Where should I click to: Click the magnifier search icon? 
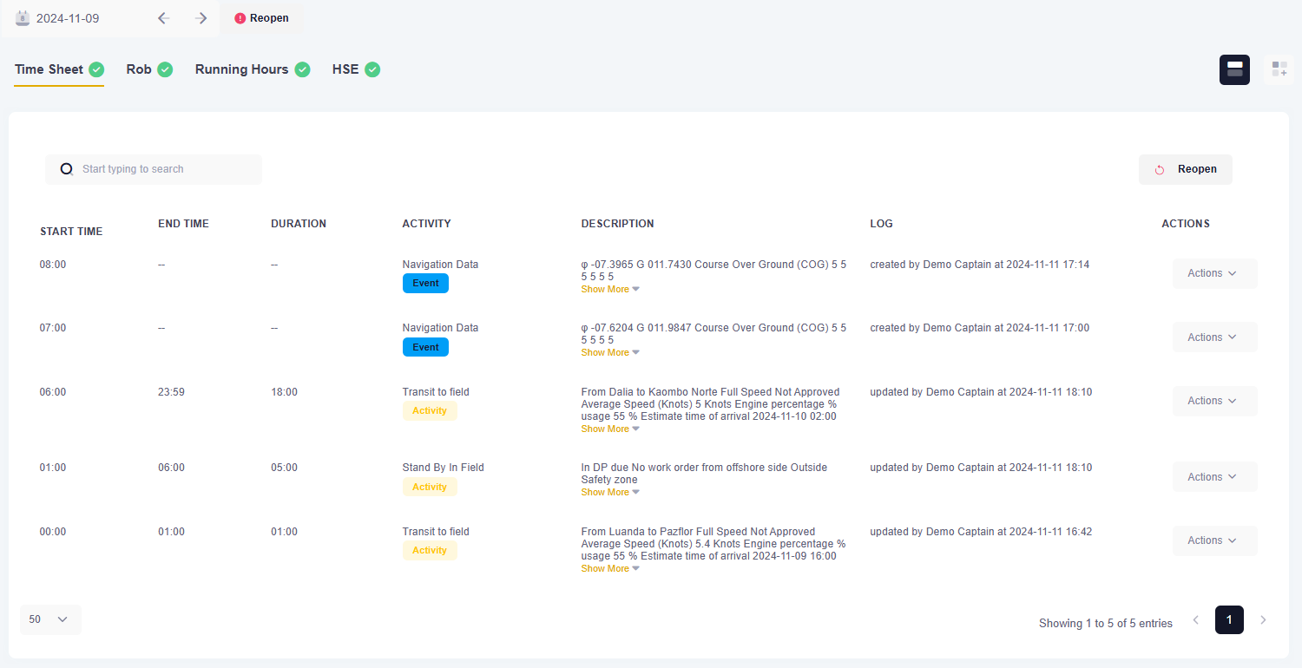(x=67, y=169)
